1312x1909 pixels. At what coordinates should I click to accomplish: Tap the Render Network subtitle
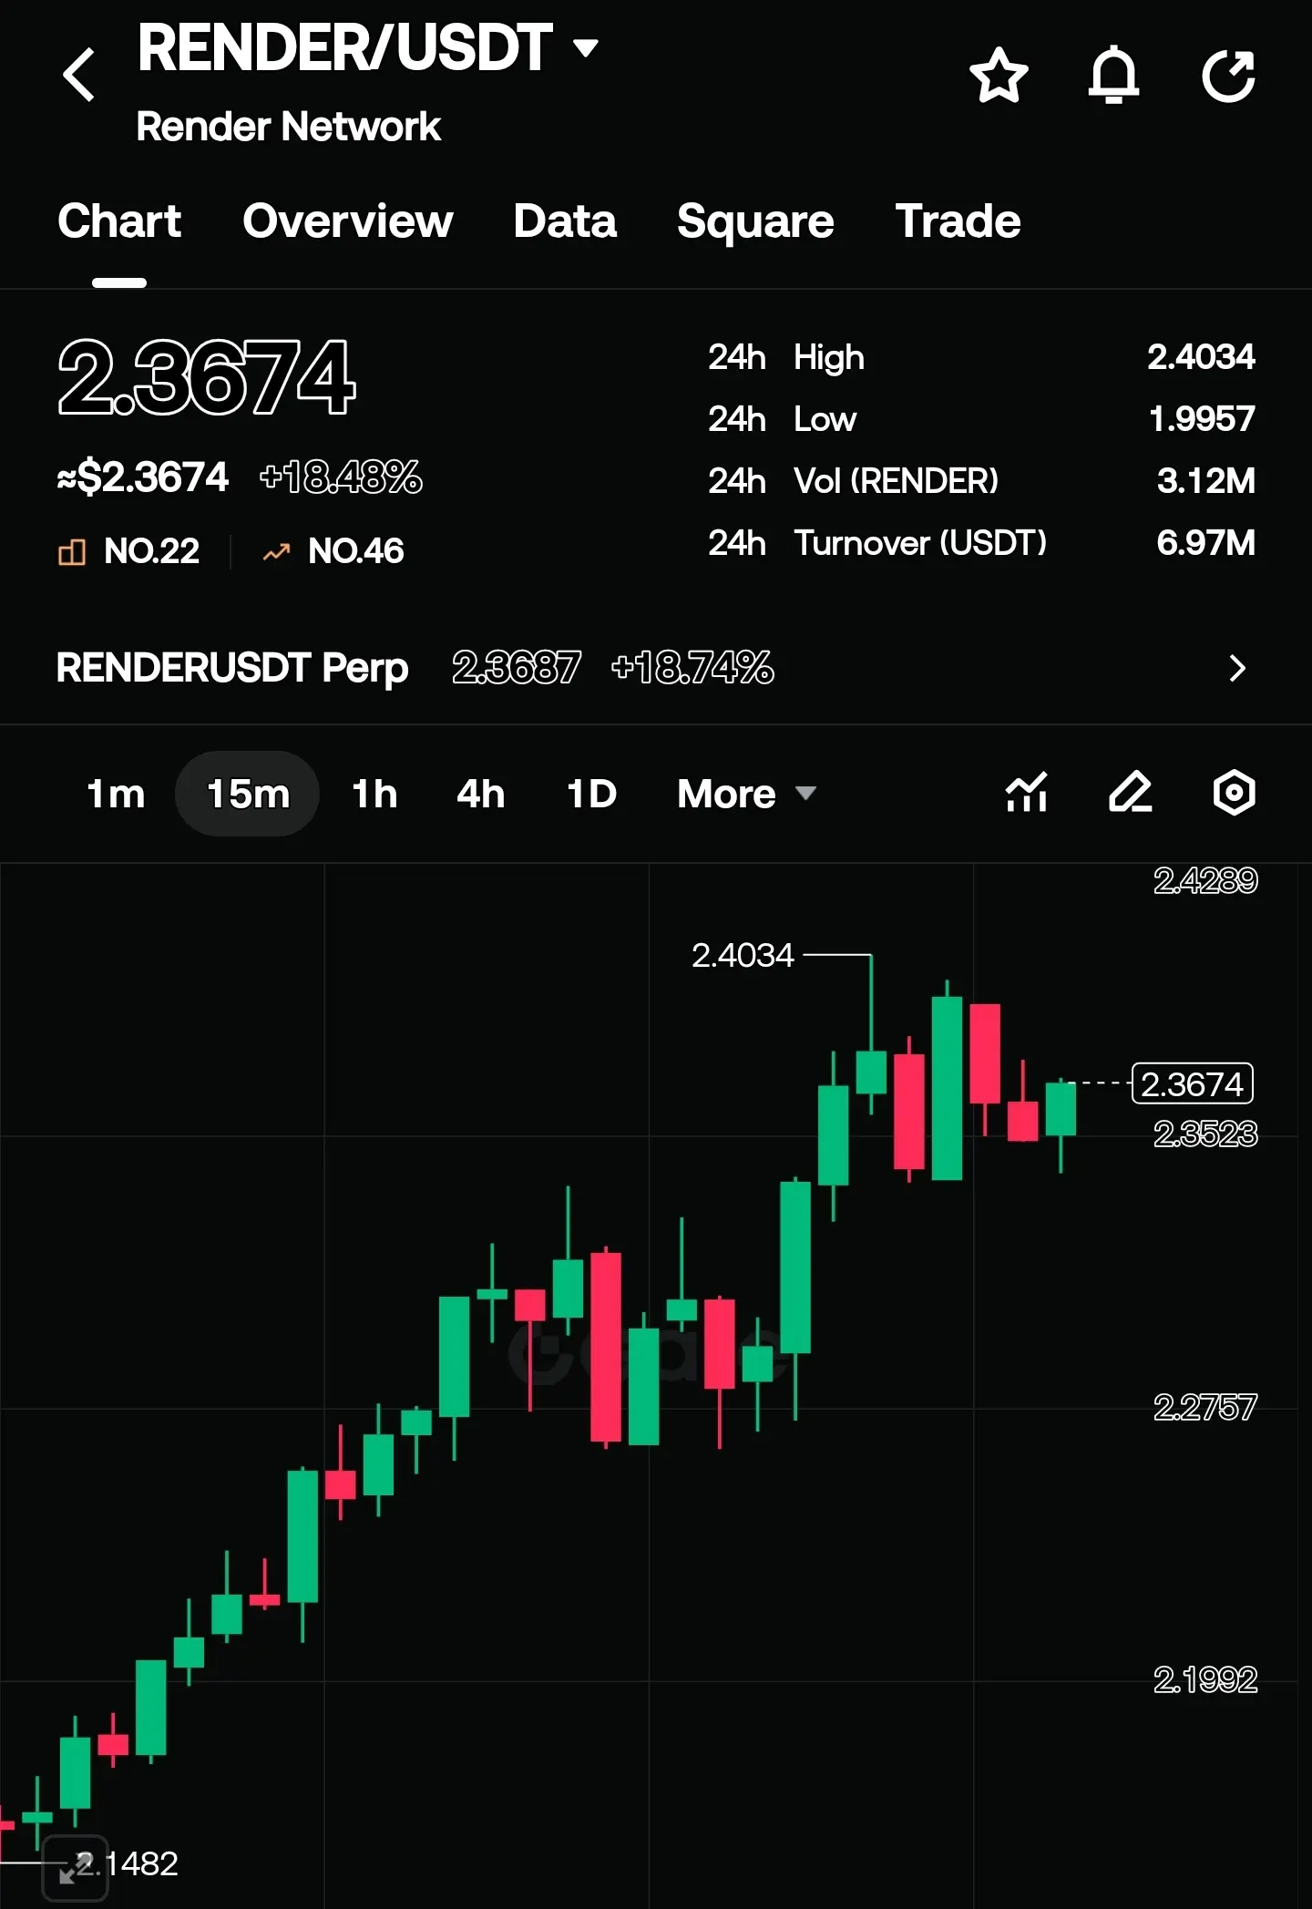pyautogui.click(x=288, y=127)
